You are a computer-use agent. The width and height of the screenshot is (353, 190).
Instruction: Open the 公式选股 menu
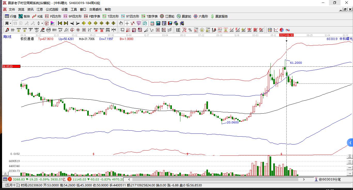52,10
